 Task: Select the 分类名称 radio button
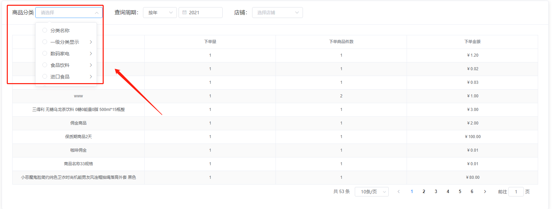[x=45, y=30]
